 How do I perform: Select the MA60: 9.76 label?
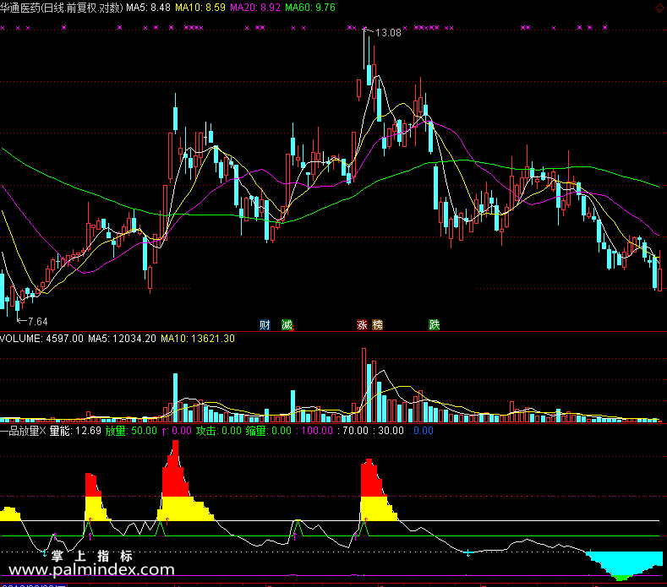[310, 8]
